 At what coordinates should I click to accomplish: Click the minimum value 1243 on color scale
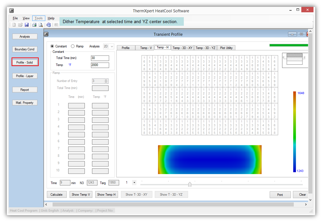pyautogui.click(x=300, y=171)
